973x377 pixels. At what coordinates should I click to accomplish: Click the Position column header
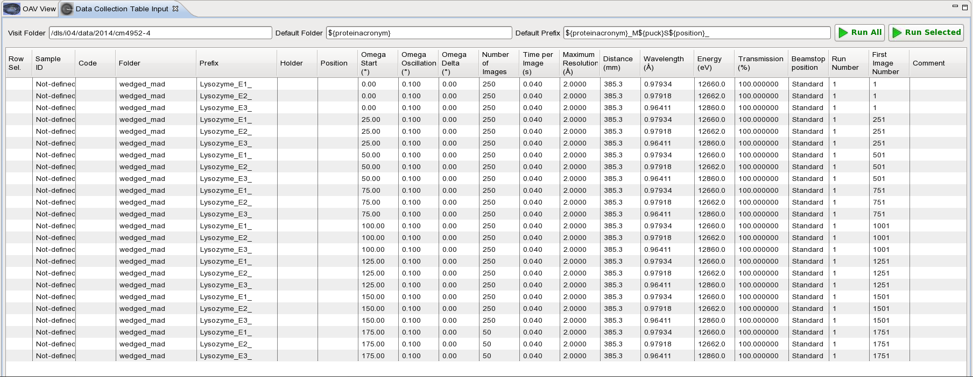[x=337, y=63]
